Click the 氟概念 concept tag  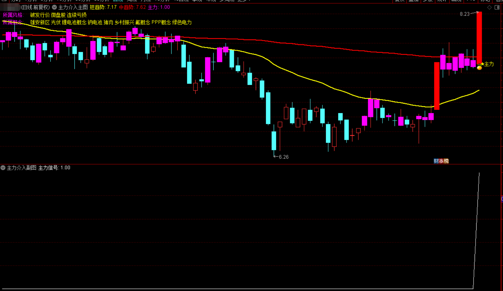pyautogui.click(x=143, y=22)
